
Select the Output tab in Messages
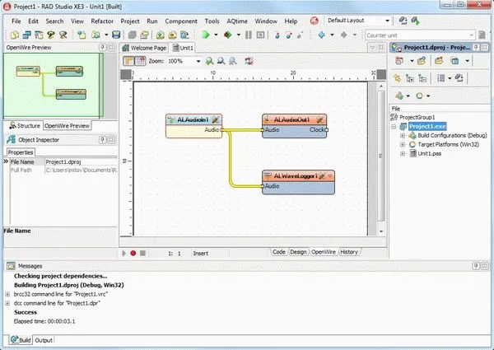pyautogui.click(x=44, y=340)
